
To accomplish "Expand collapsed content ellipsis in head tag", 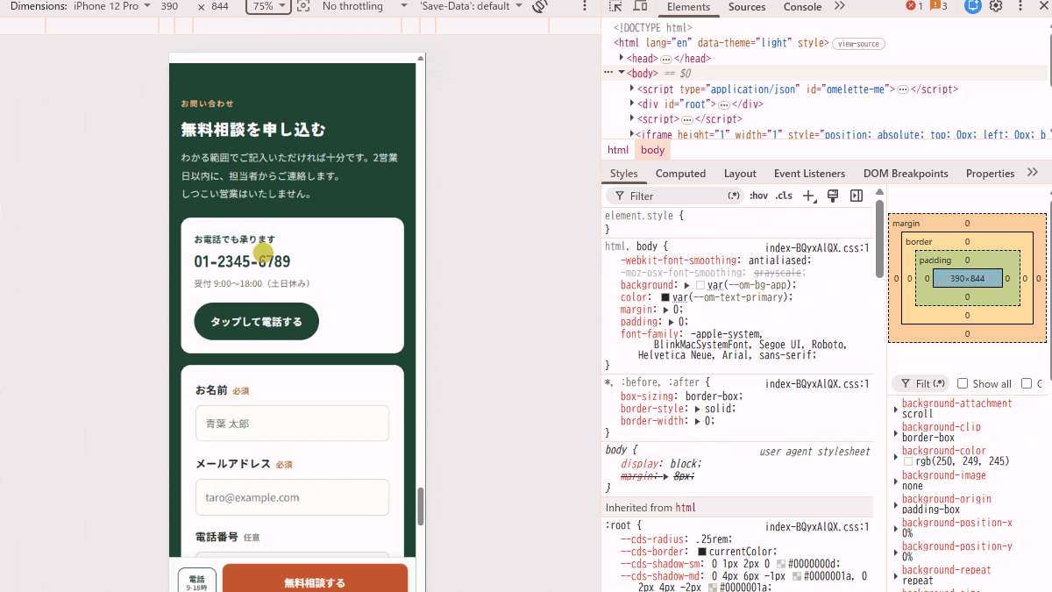I will click(x=666, y=59).
